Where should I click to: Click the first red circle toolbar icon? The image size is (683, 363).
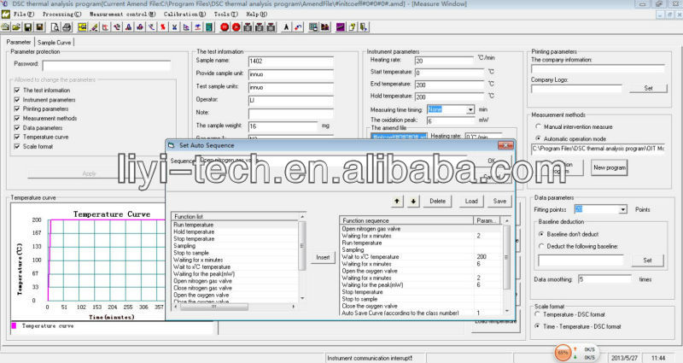[x=225, y=27]
